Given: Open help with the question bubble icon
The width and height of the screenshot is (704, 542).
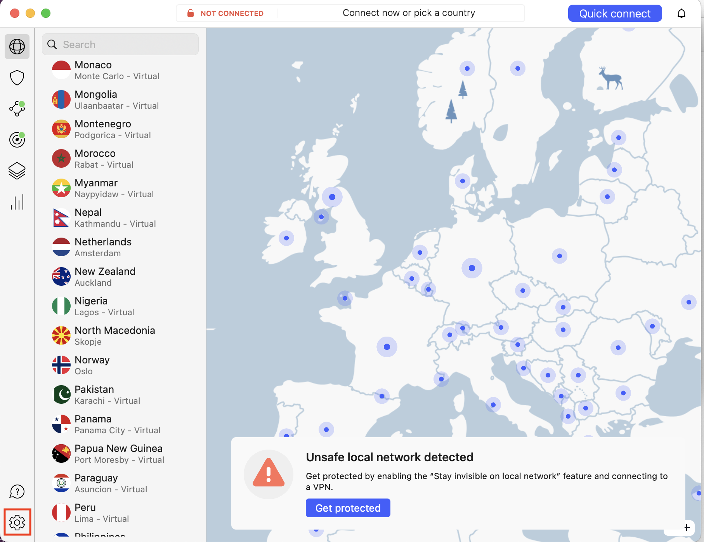Looking at the screenshot, I should coord(17,491).
